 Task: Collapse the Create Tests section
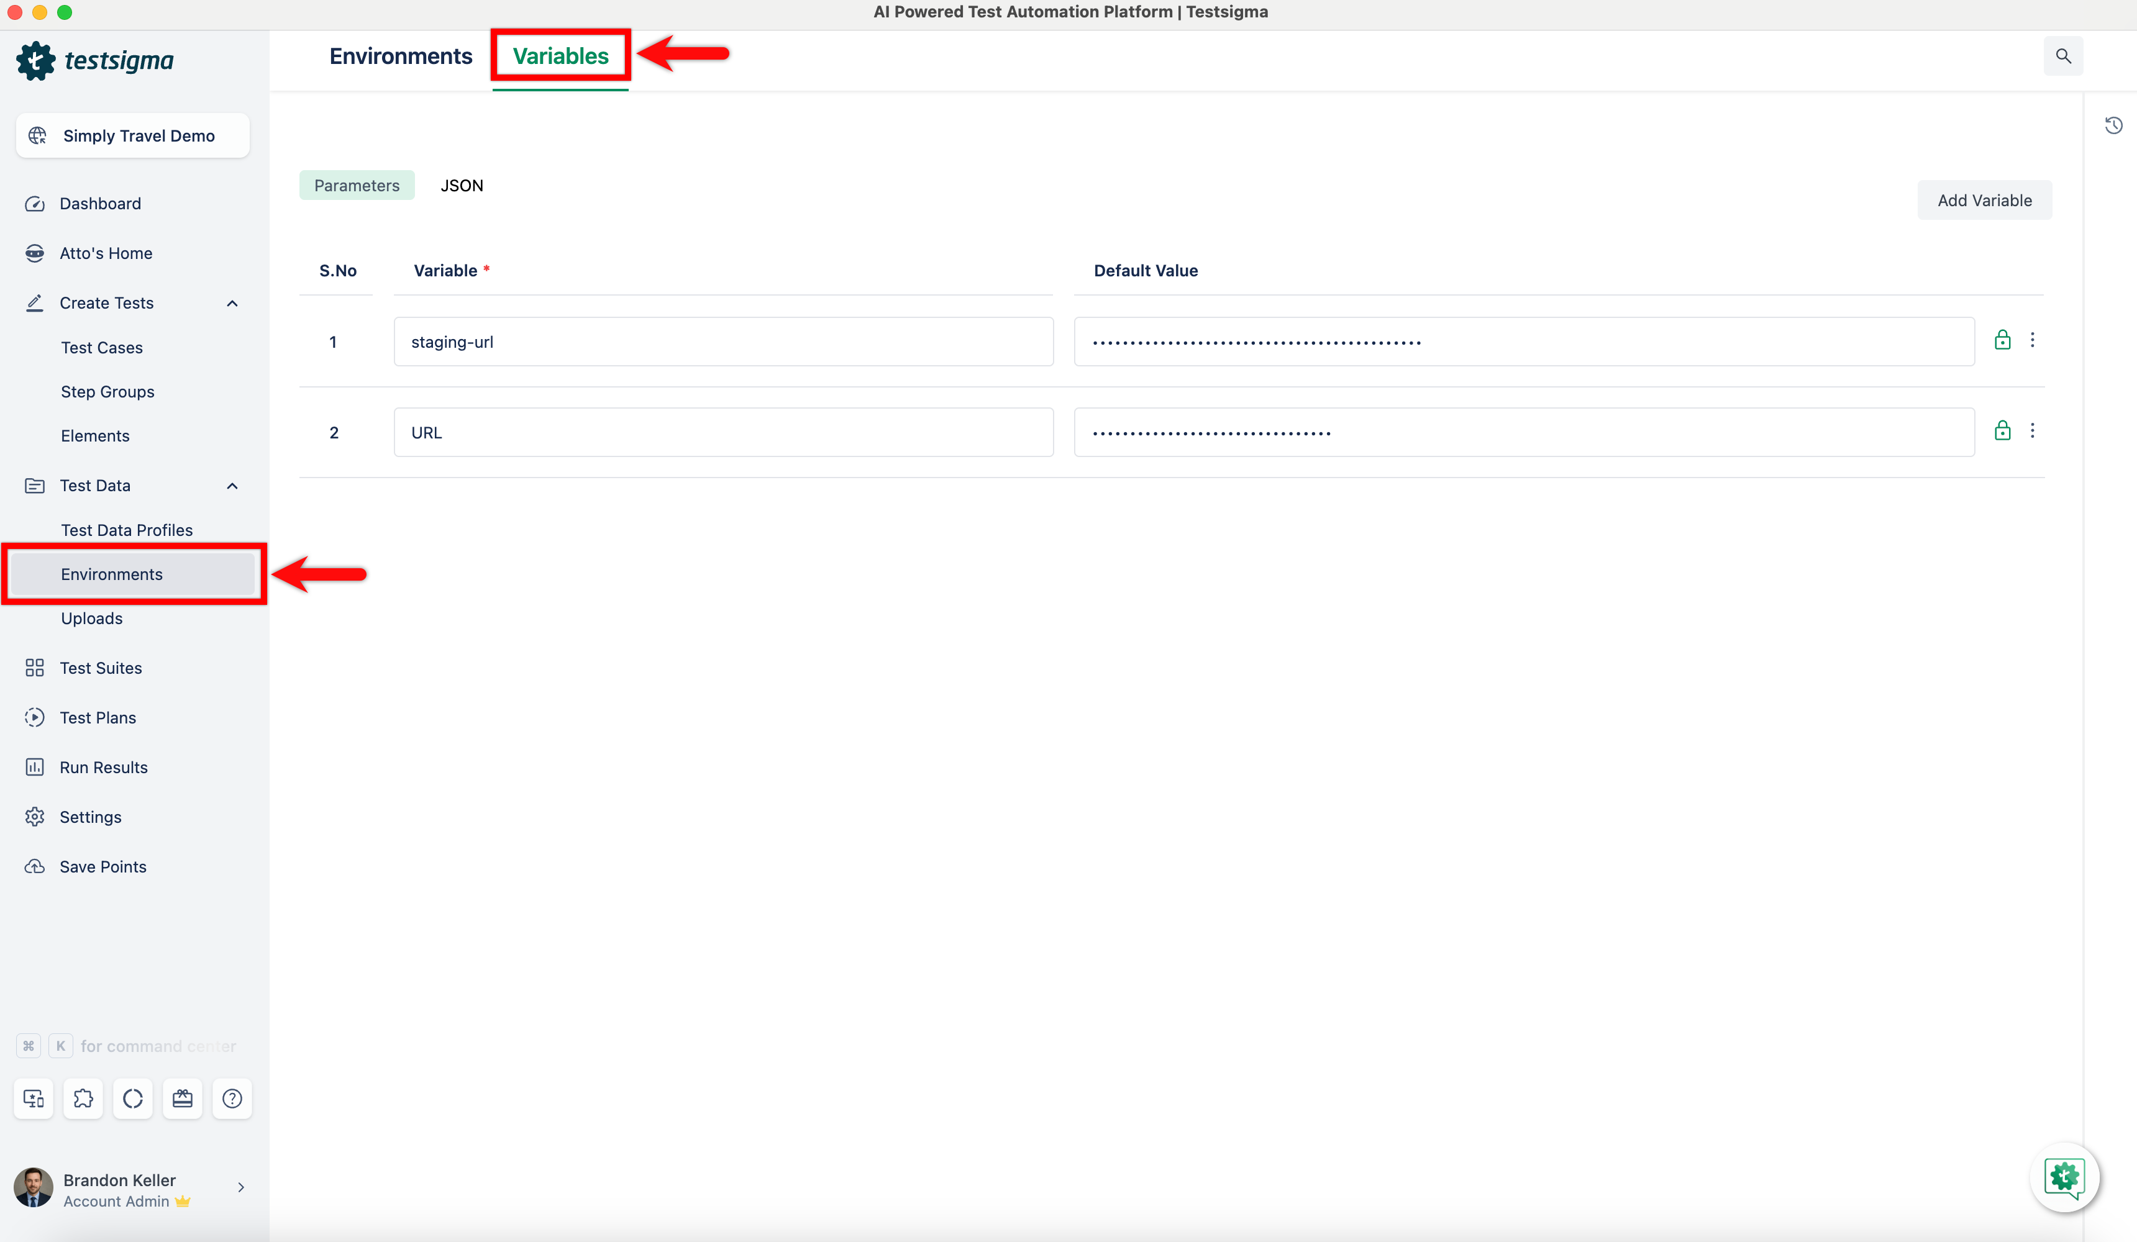pos(232,304)
